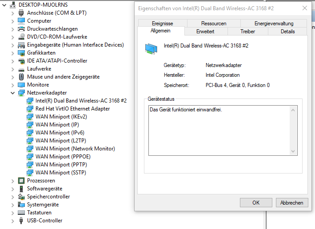This screenshot has width=315, height=229.
Task: Confirm the dialog with OK
Action: tap(256, 203)
